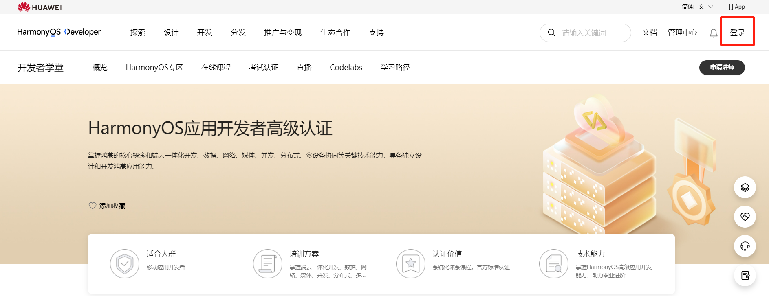Click the 适合人群 card title
Viewport: 769px width, 296px height.
coord(161,254)
